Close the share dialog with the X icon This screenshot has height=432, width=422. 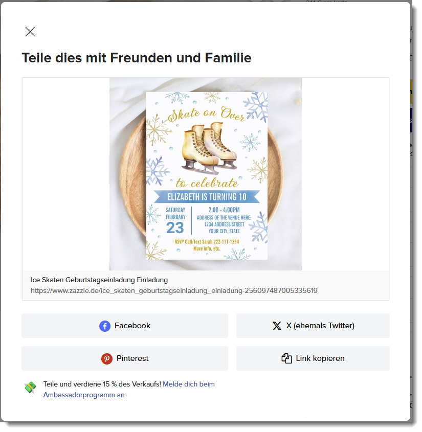coord(30,32)
